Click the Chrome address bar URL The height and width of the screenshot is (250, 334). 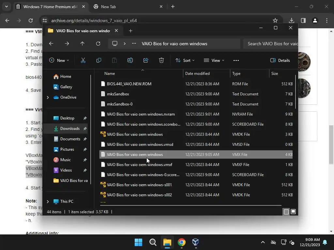point(94,21)
